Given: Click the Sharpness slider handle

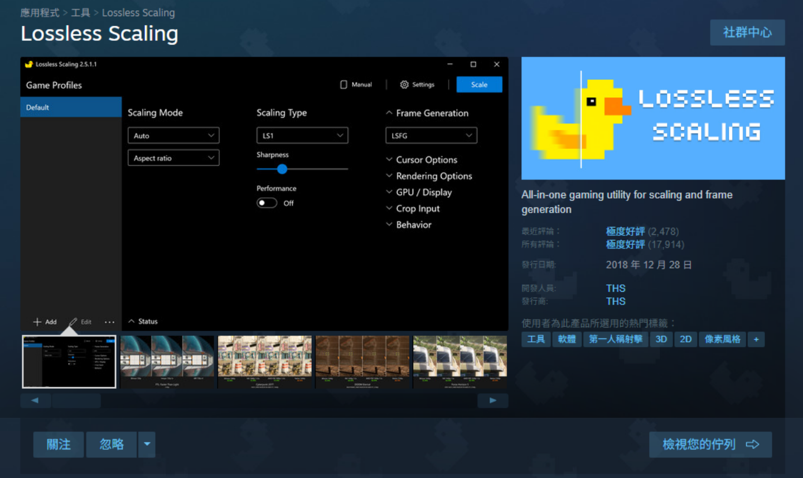Looking at the screenshot, I should 282,169.
